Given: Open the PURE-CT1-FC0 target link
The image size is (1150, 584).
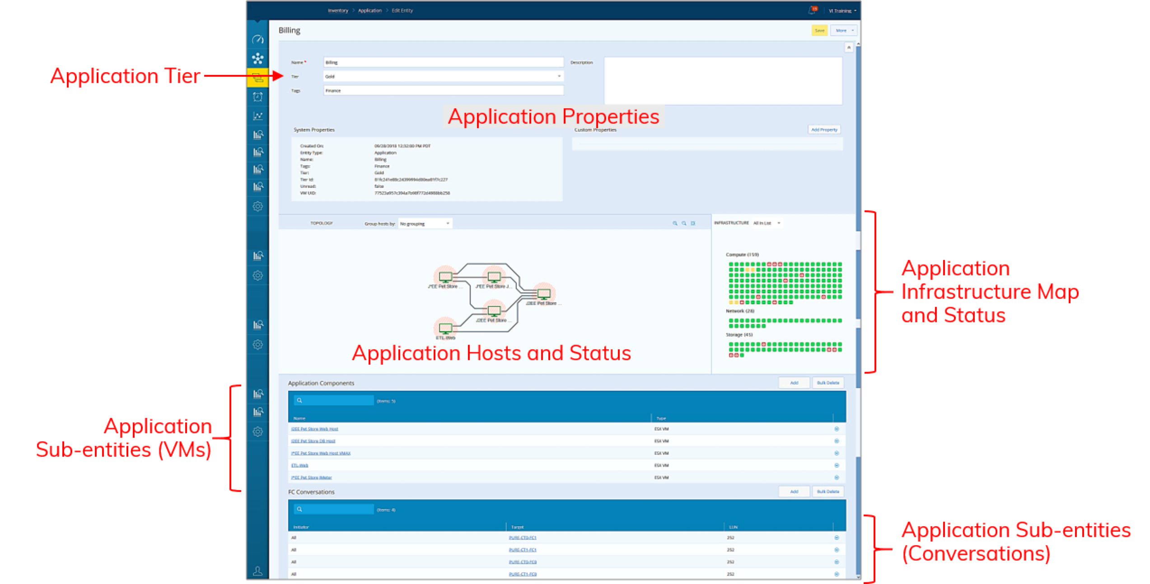Looking at the screenshot, I should pos(522,574).
